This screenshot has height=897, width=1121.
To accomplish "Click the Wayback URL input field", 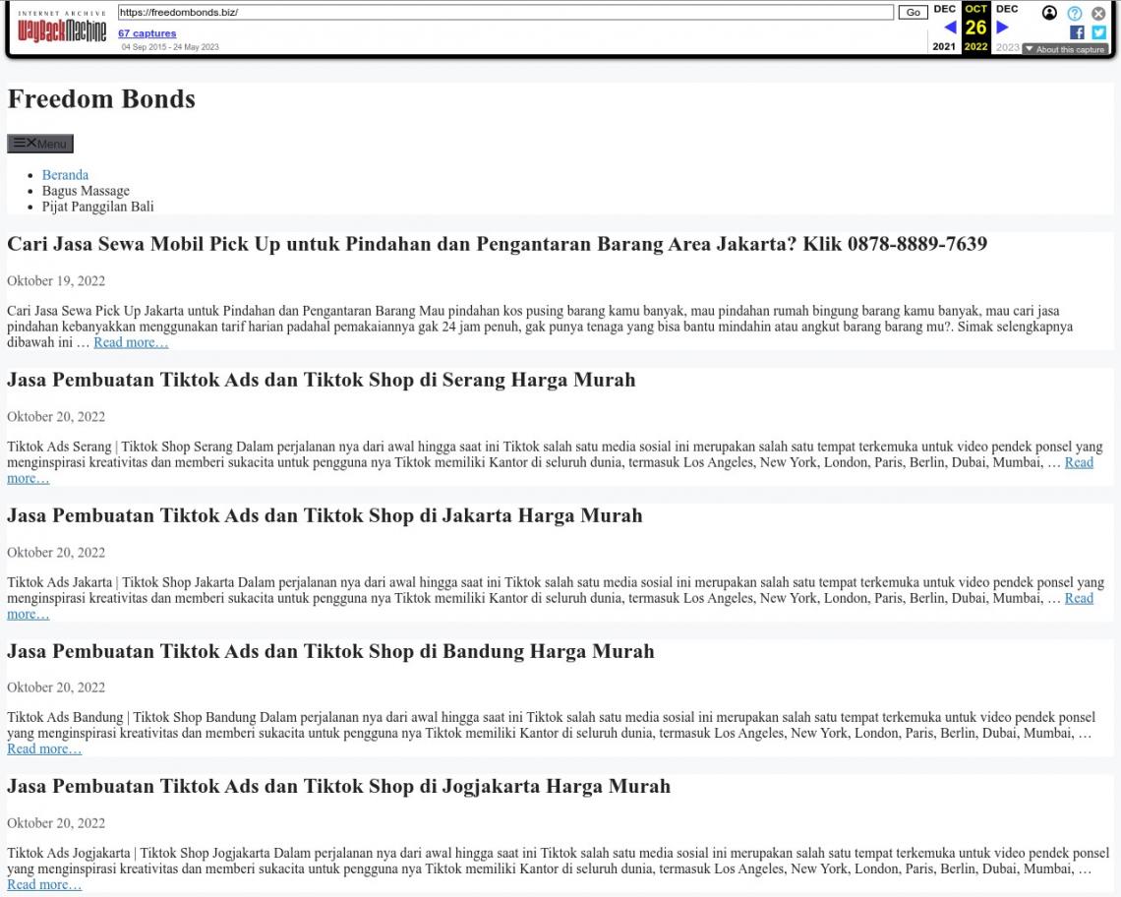I will click(505, 12).
